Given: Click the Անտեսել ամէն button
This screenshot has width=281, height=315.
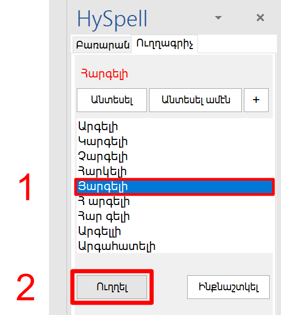Looking at the screenshot, I should (x=195, y=100).
